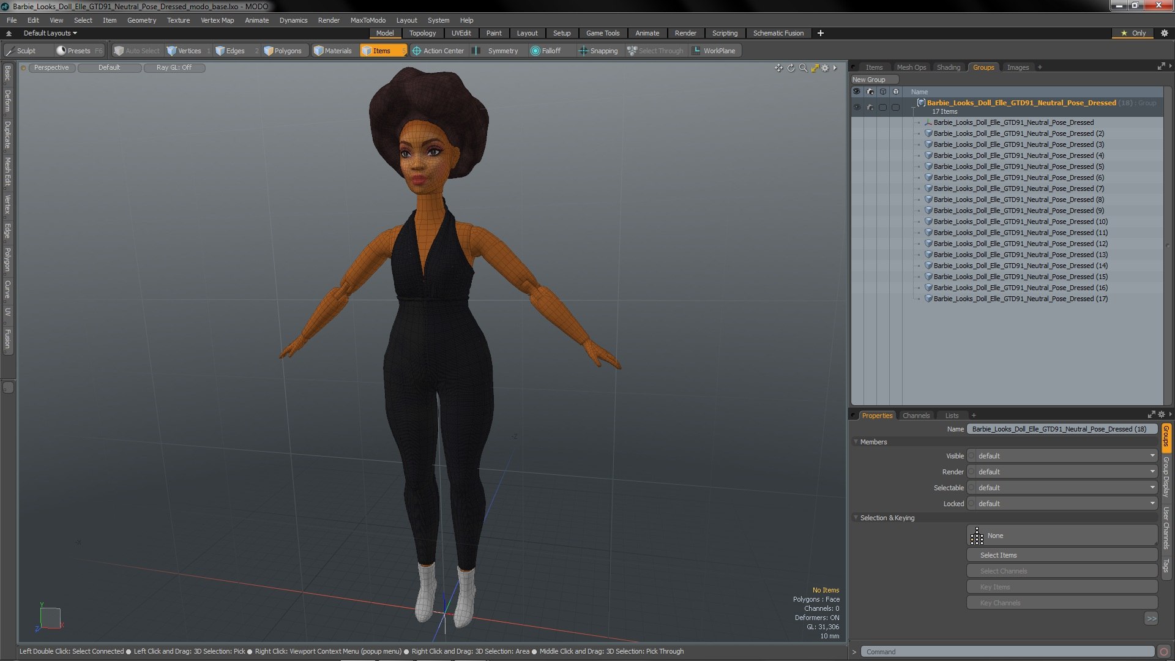Click the Name field in Properties

pyautogui.click(x=1062, y=429)
